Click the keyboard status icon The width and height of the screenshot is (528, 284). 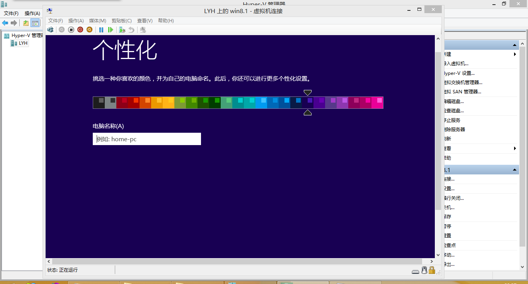point(416,271)
